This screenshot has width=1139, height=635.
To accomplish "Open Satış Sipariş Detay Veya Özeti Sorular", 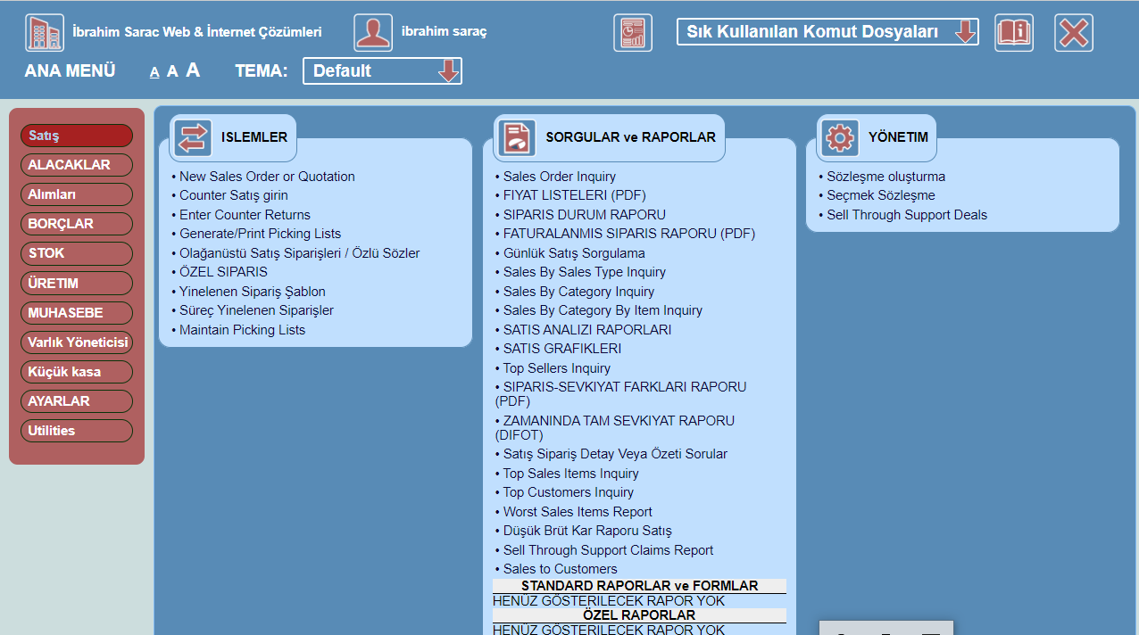I will point(615,454).
